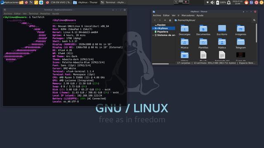
Task: Open the Ver menu in Thunar
Action: point(174,15)
